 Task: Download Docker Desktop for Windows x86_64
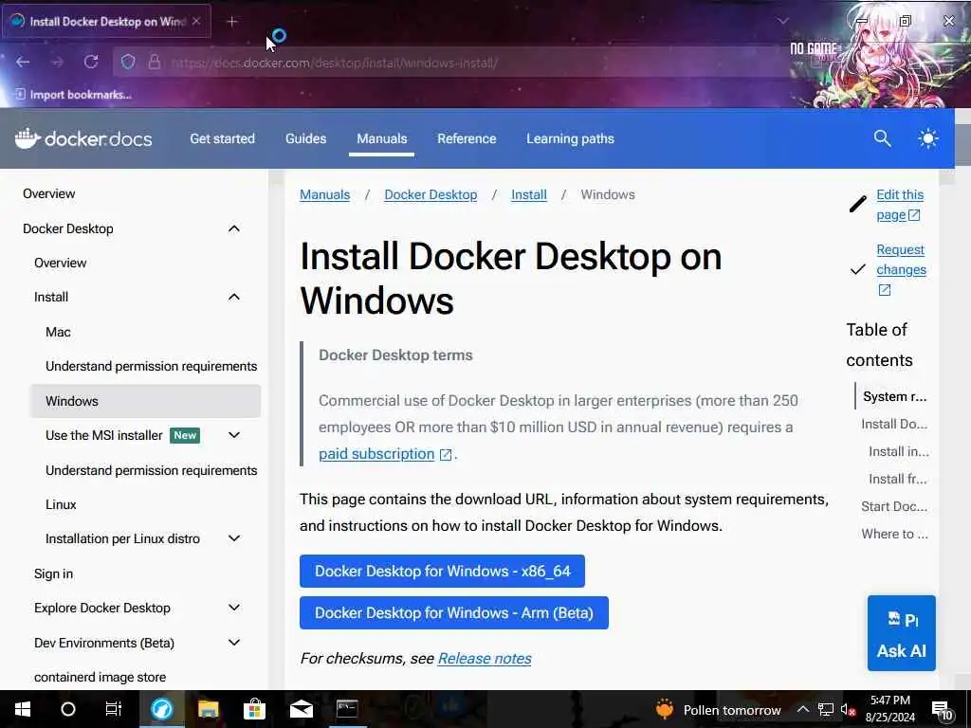click(442, 572)
